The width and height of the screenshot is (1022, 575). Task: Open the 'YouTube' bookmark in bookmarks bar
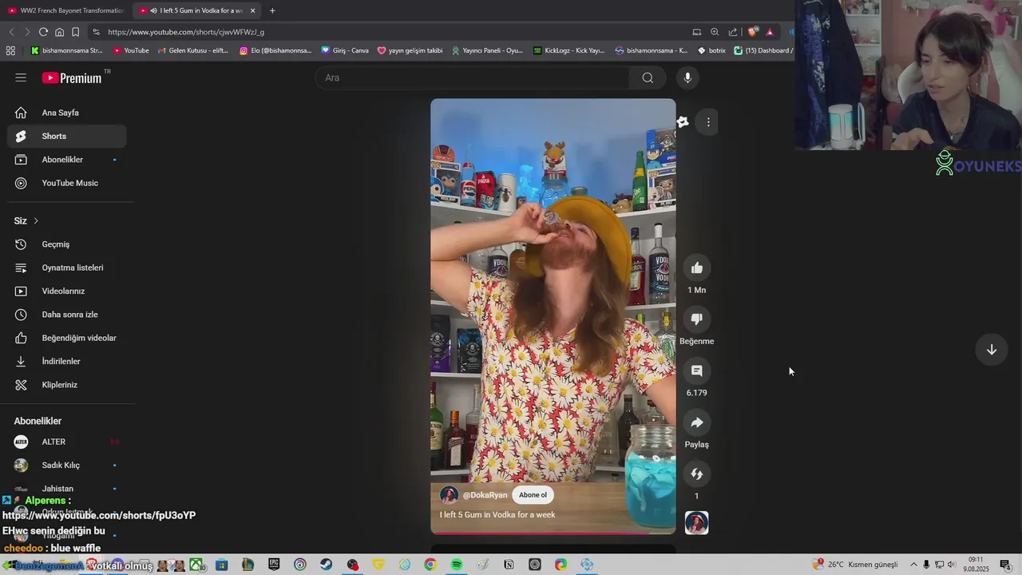131,50
